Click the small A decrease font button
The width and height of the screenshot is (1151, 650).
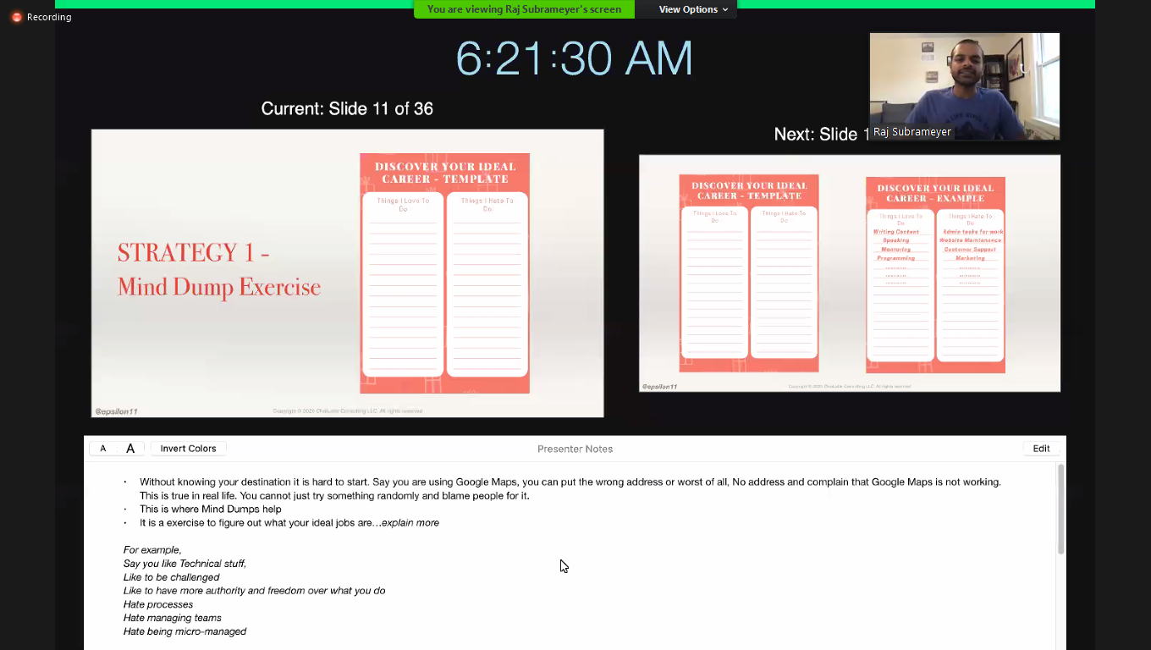click(103, 449)
